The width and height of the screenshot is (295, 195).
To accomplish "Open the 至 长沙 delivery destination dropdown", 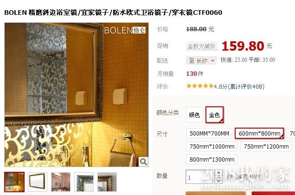I will coord(201,60).
